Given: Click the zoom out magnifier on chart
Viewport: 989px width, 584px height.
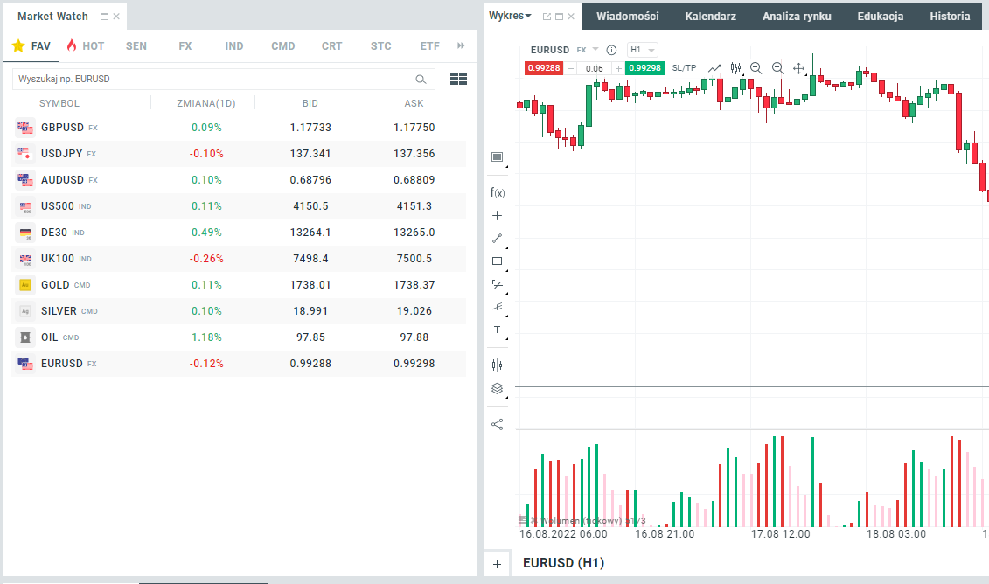Looking at the screenshot, I should coord(756,68).
